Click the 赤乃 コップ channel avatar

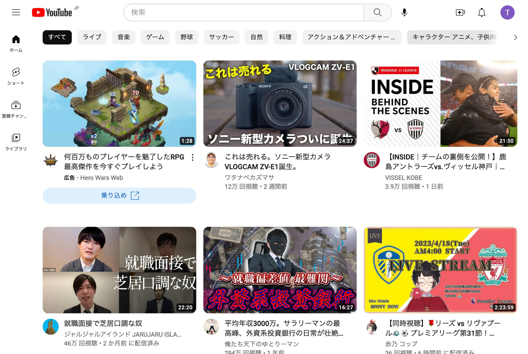(372, 327)
